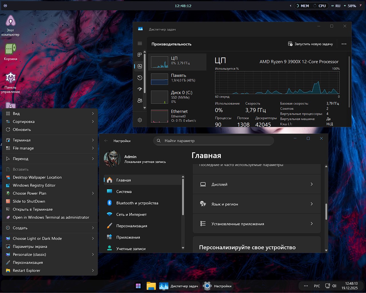Image resolution: width=366 pixels, height=293 pixels.
Task: Click the Найти параметр search field
Action: point(213,141)
